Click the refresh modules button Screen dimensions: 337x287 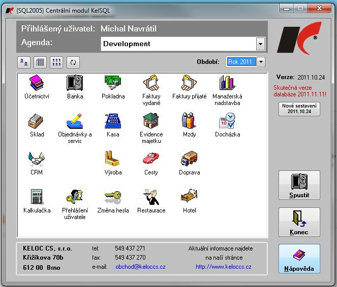coord(73,62)
